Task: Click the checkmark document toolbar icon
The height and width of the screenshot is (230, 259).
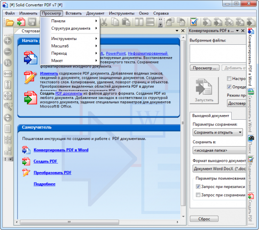Action: coord(194,22)
